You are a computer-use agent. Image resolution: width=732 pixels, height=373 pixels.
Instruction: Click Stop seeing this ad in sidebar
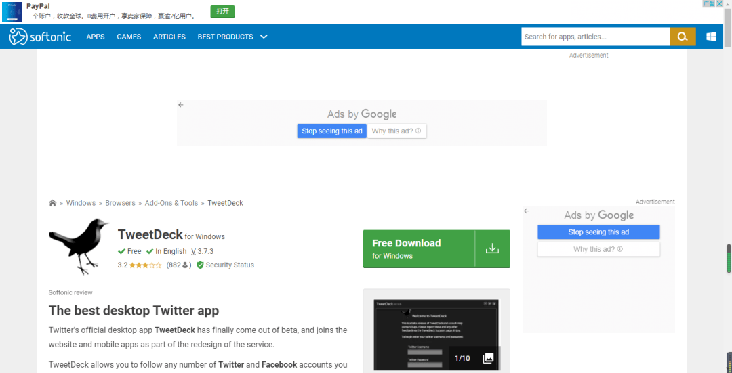point(598,232)
